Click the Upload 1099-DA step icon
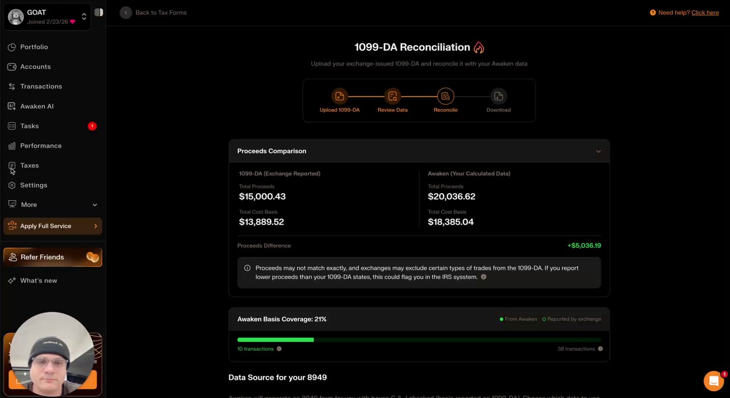 tap(339, 96)
